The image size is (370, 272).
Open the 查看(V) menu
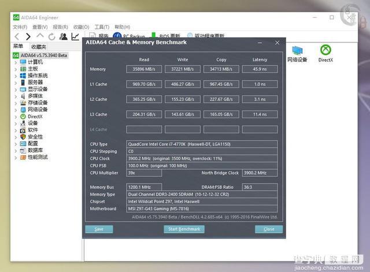click(40, 27)
